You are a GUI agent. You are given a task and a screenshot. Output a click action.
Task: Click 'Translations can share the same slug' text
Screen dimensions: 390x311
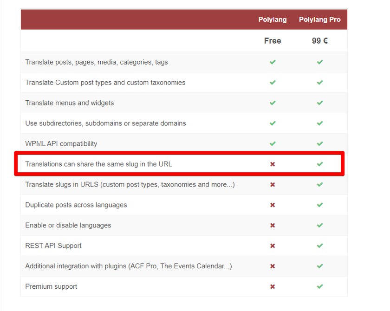[x=98, y=164]
